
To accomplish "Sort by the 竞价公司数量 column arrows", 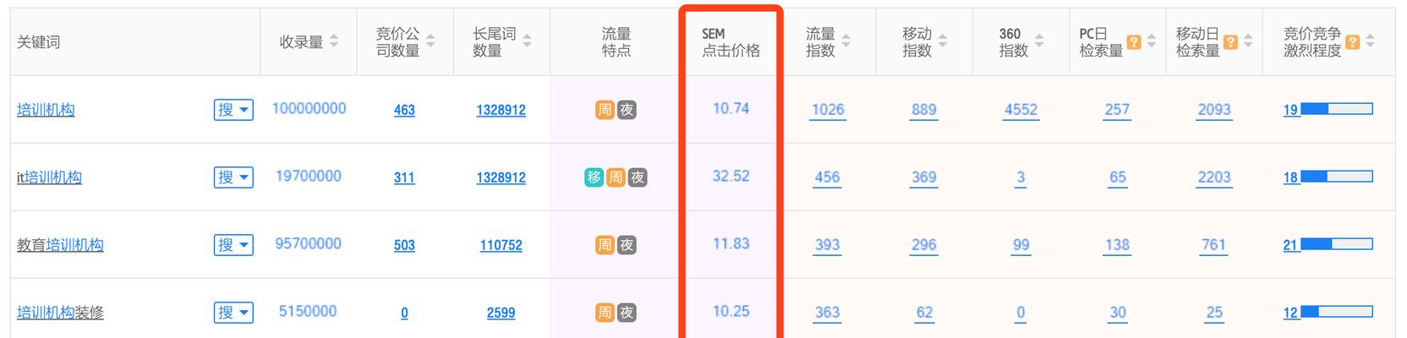I will (x=430, y=41).
